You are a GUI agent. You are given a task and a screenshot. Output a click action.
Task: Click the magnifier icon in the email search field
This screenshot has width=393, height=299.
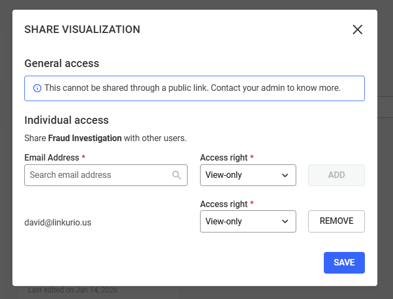point(177,175)
